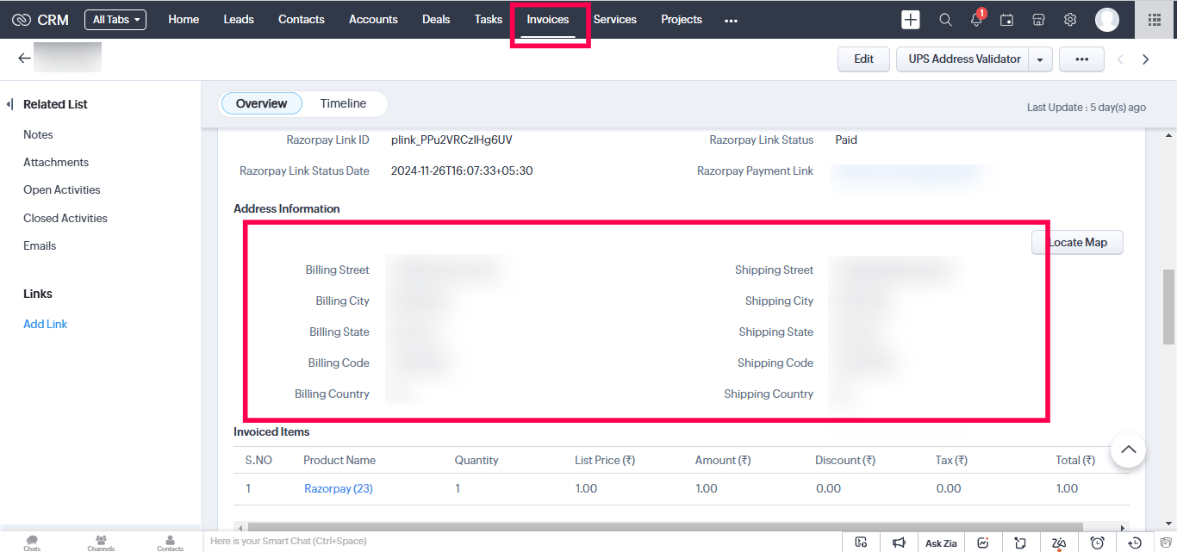This screenshot has height=552, width=1177.
Task: Open the Deals tab
Action: 436,20
